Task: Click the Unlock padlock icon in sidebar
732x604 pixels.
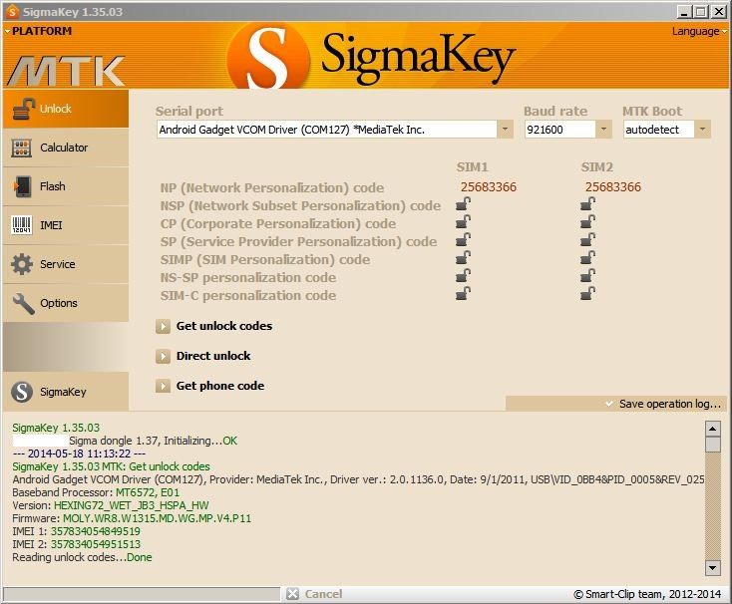Action: click(22, 110)
